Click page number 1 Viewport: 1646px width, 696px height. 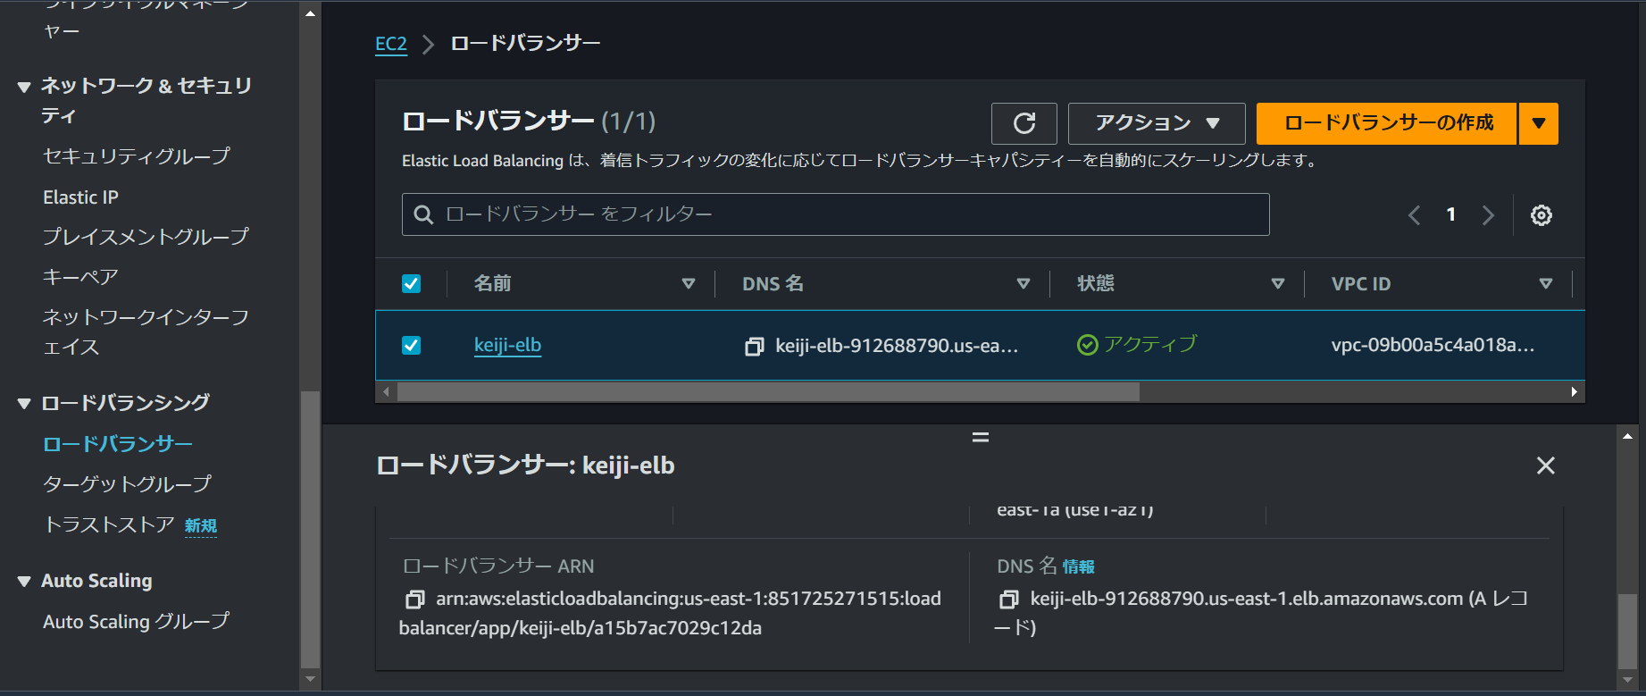pyautogui.click(x=1450, y=214)
